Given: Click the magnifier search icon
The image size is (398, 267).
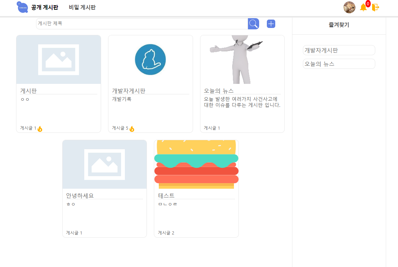Looking at the screenshot, I should [253, 23].
